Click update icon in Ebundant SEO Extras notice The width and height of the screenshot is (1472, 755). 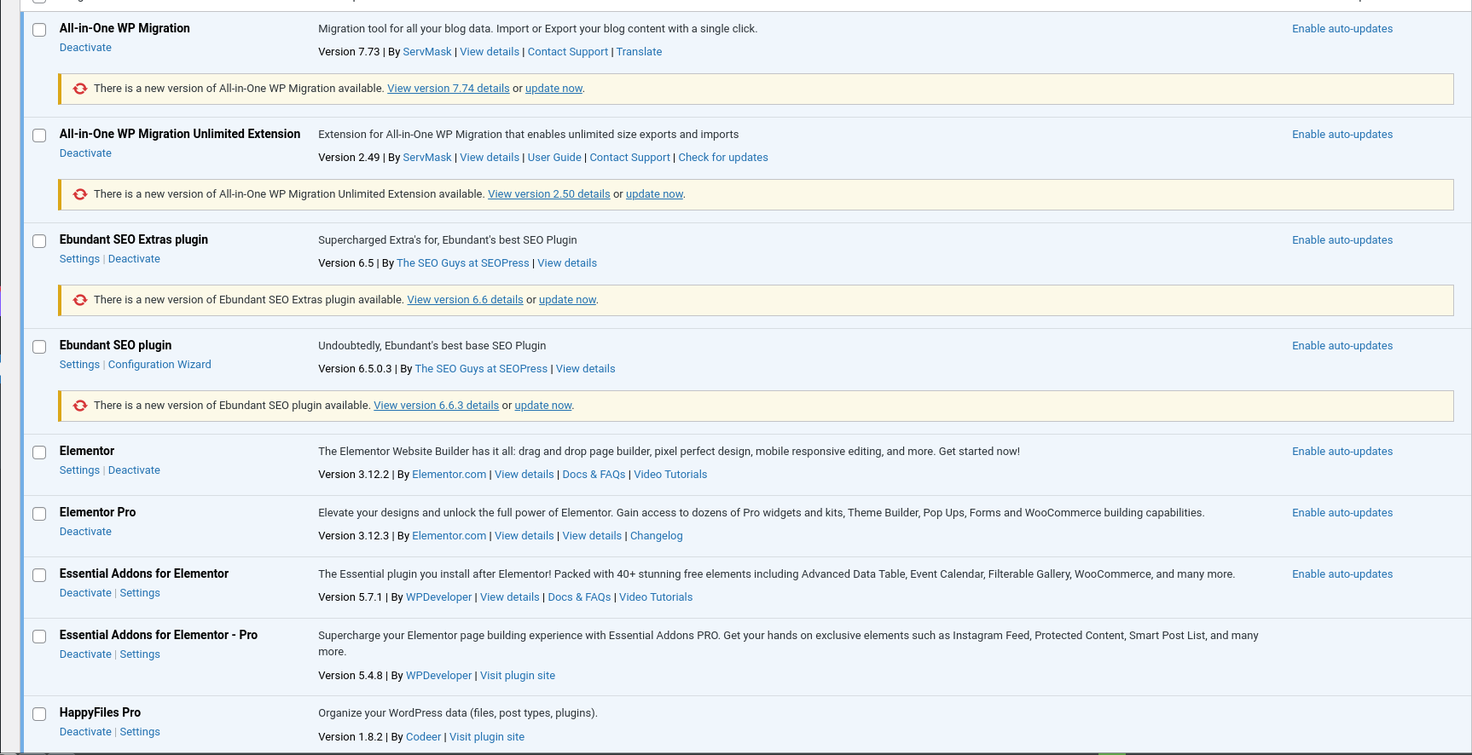[x=80, y=300]
